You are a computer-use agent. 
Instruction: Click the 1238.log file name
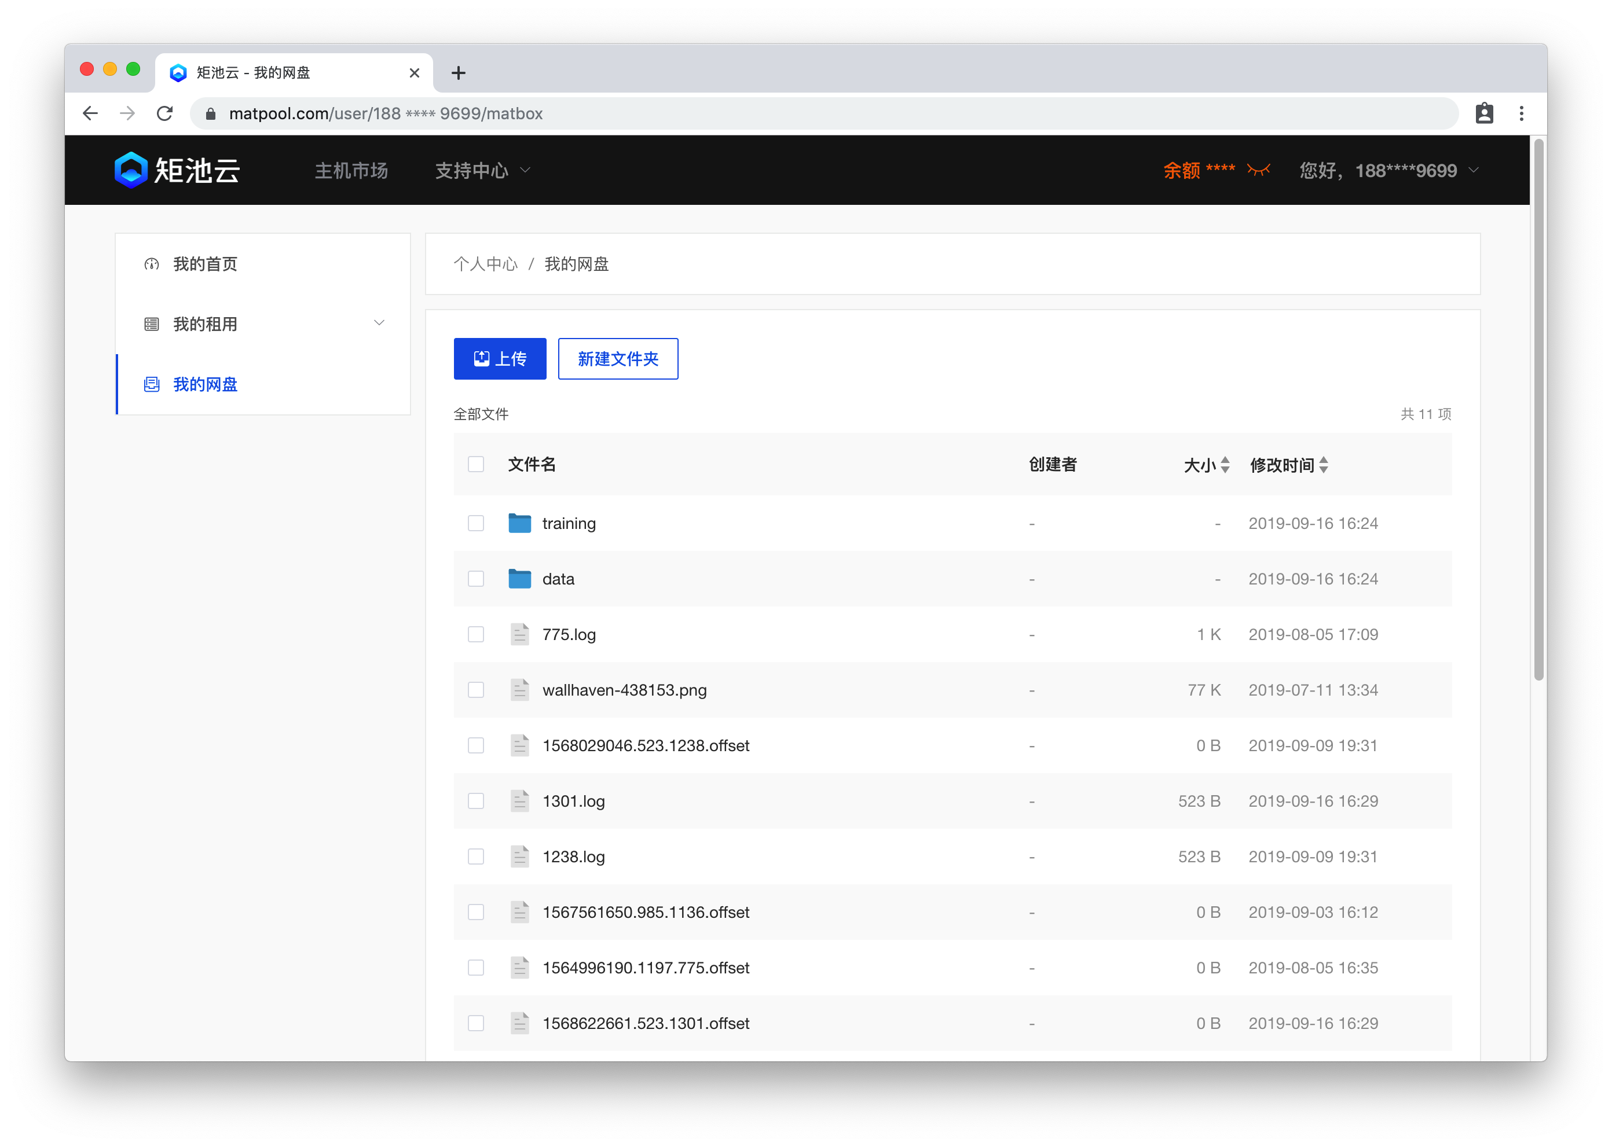[x=573, y=856]
